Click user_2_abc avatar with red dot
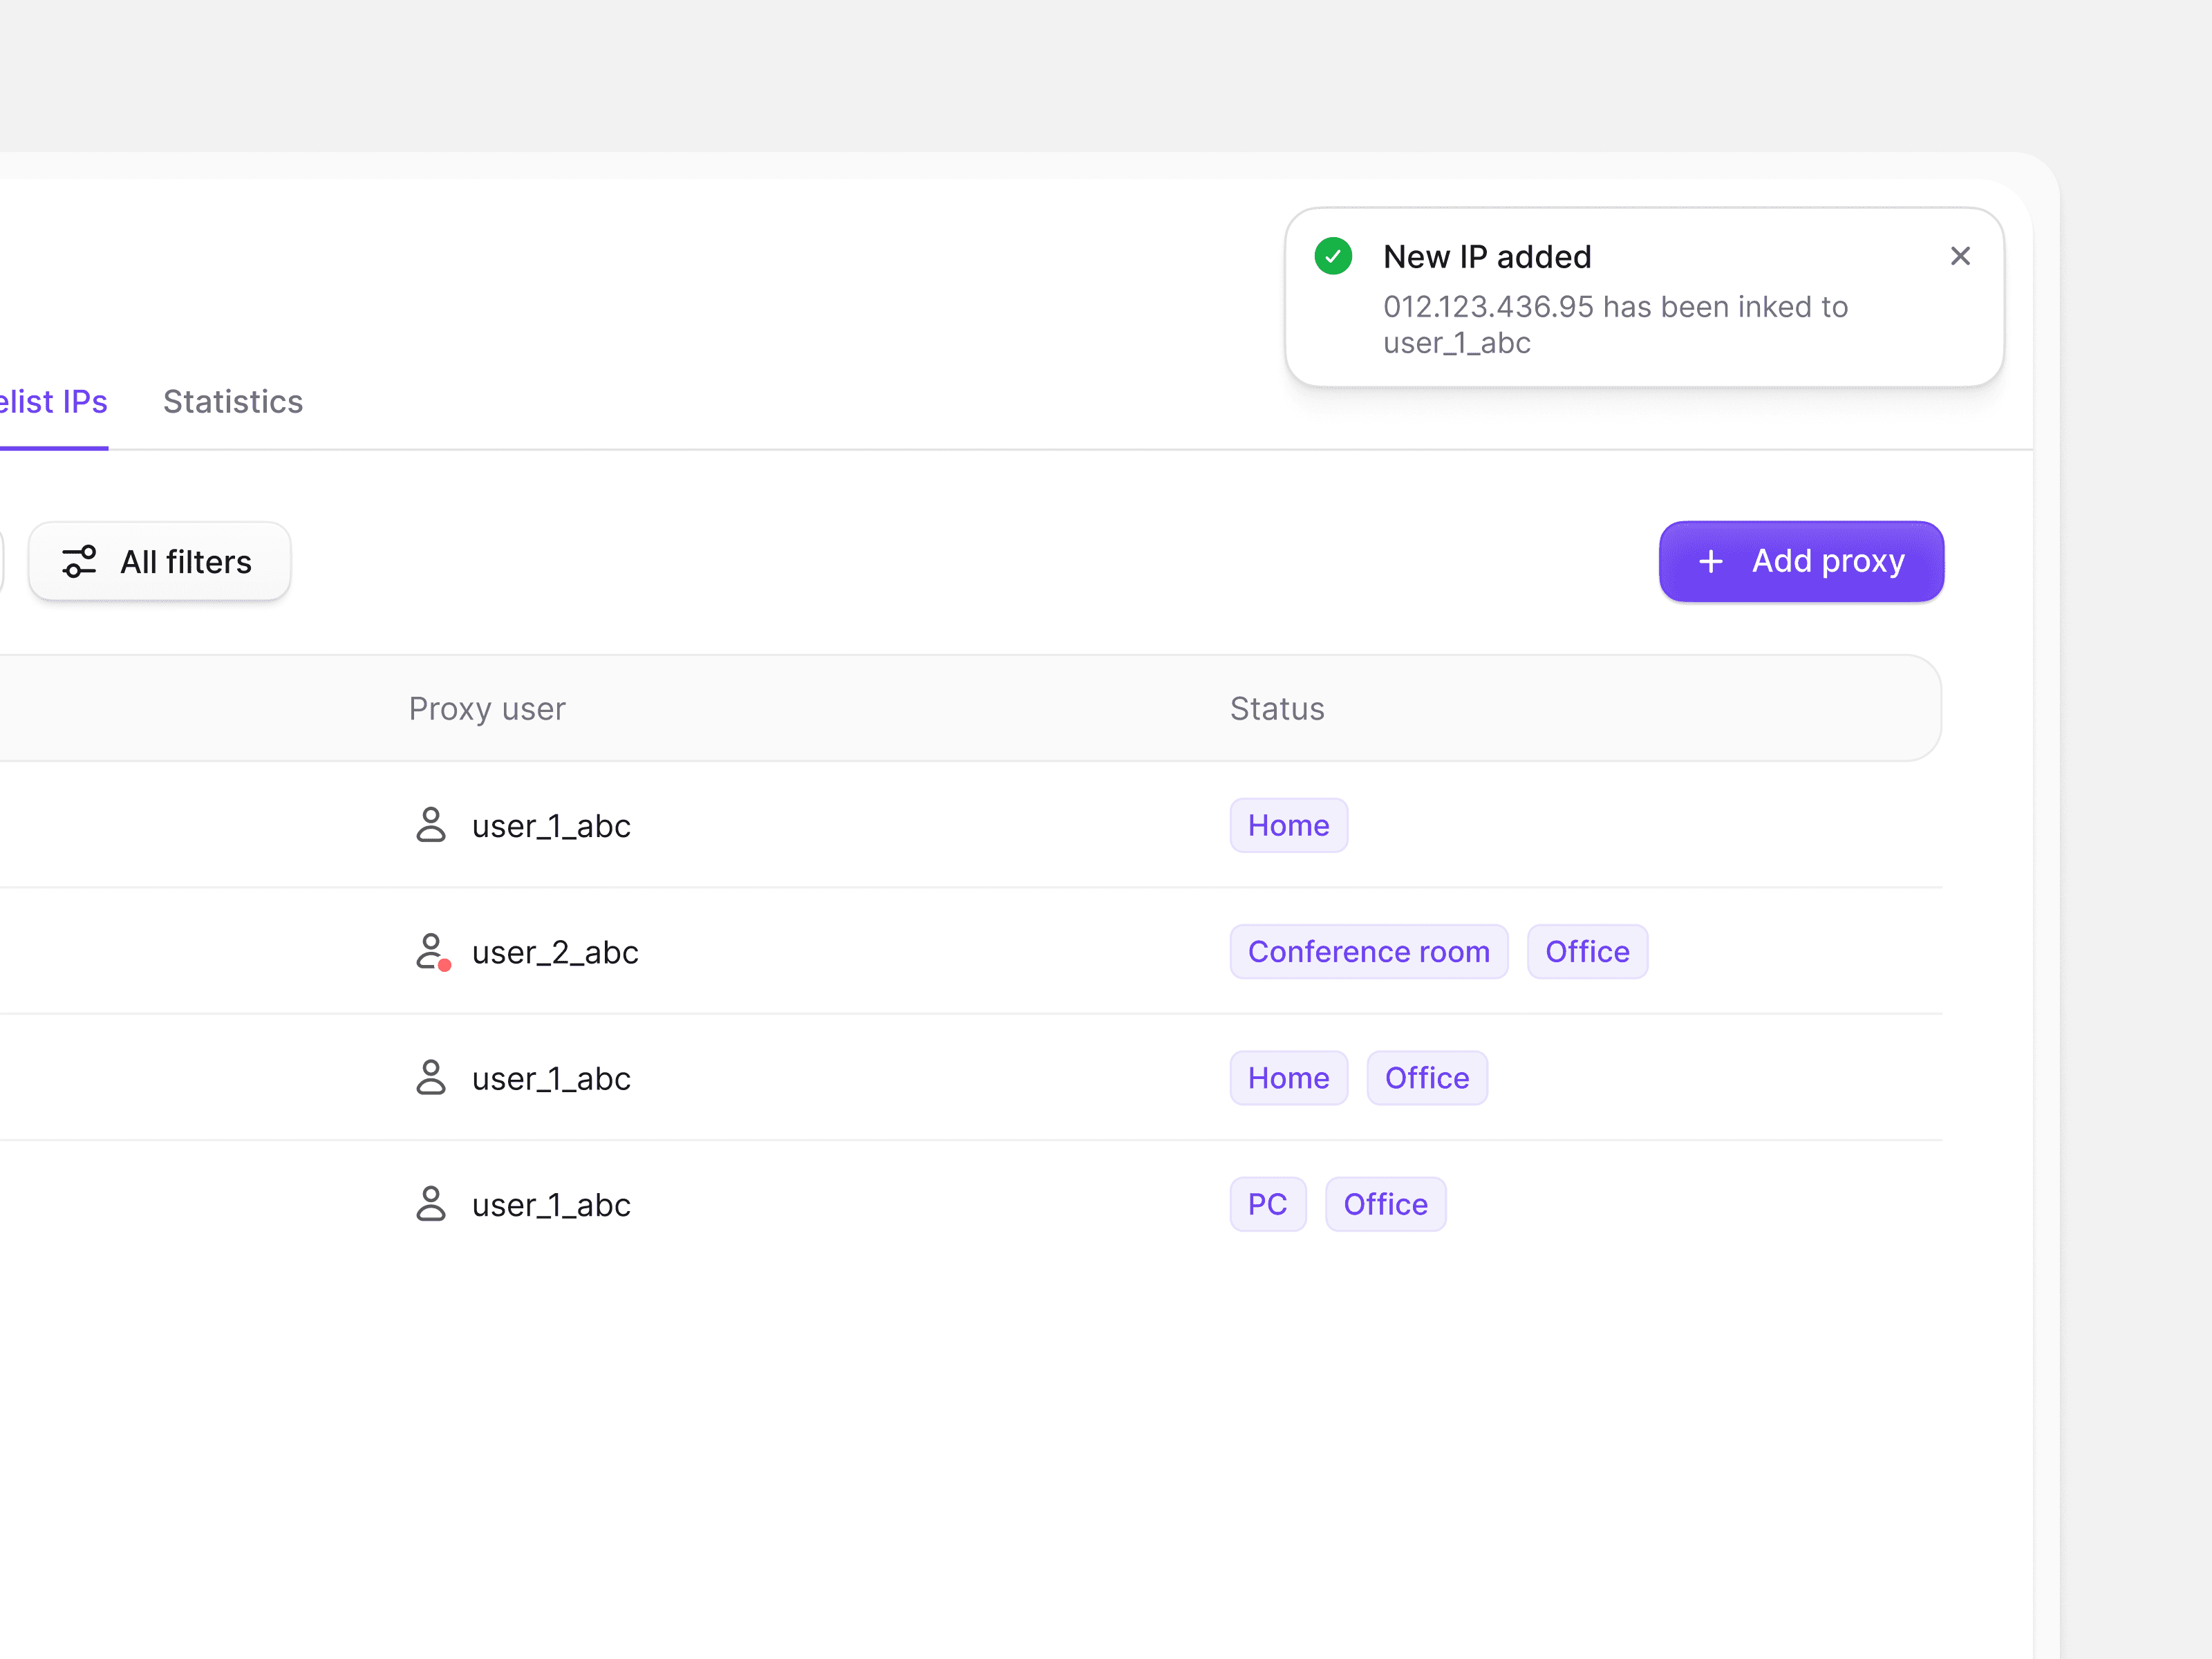The image size is (2212, 1659). coord(432,951)
